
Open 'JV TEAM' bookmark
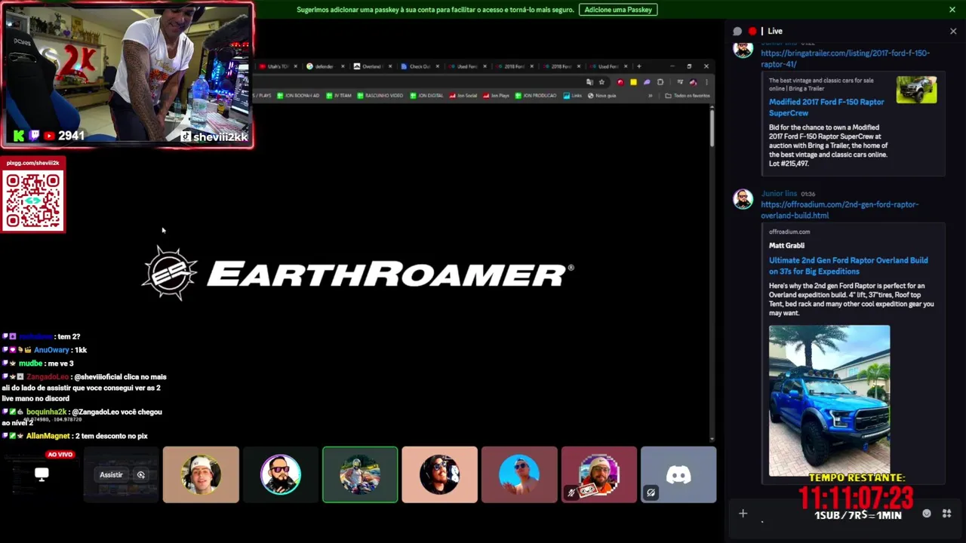[x=338, y=96]
